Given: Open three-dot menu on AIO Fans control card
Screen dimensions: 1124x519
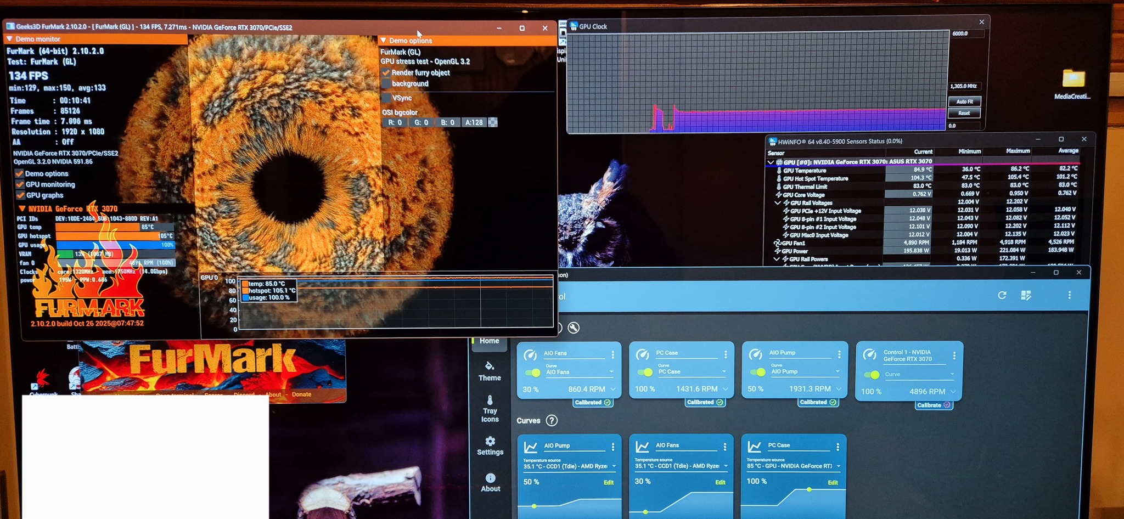Looking at the screenshot, I should pyautogui.click(x=612, y=355).
